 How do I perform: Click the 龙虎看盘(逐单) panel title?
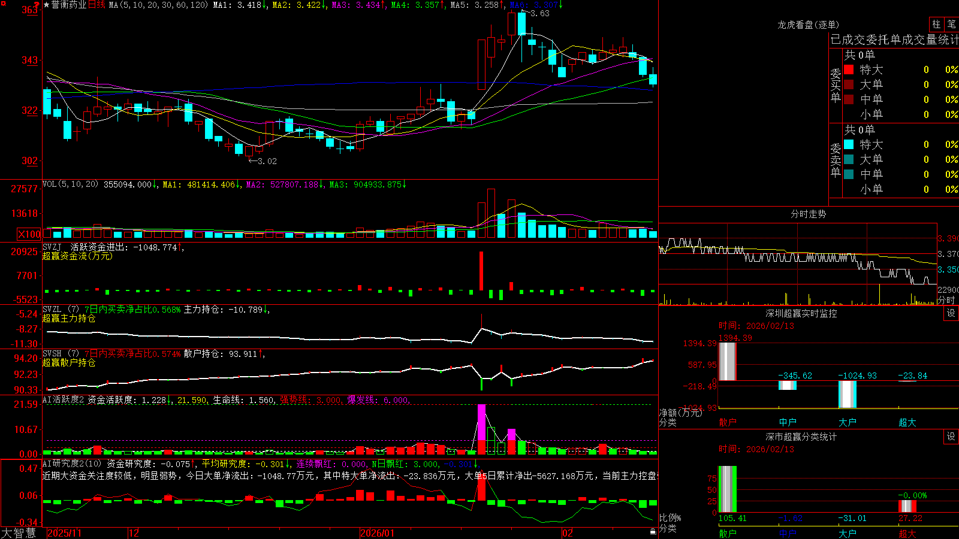coord(808,25)
